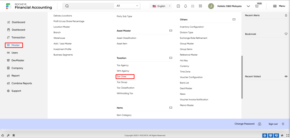
Task: Click the Sign out icon
Action: 283,124
